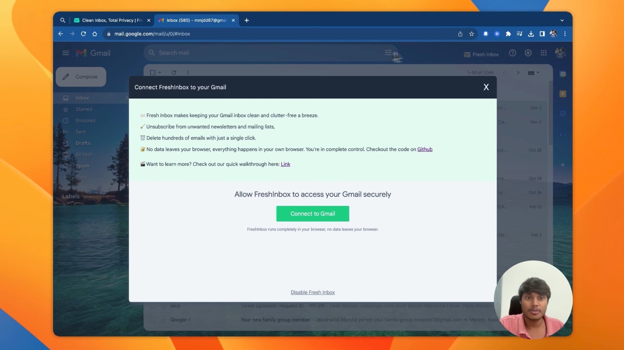This screenshot has width=624, height=350.
Task: Expand the Chrome tab search chevron
Action: [562, 20]
